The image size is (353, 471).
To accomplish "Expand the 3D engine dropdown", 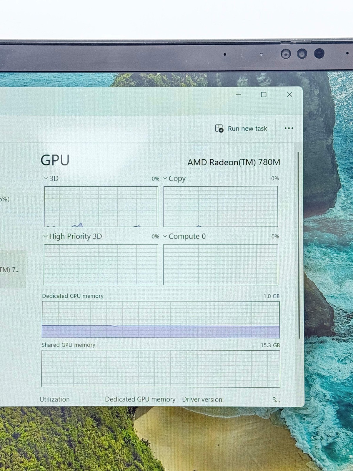I will click(x=46, y=178).
